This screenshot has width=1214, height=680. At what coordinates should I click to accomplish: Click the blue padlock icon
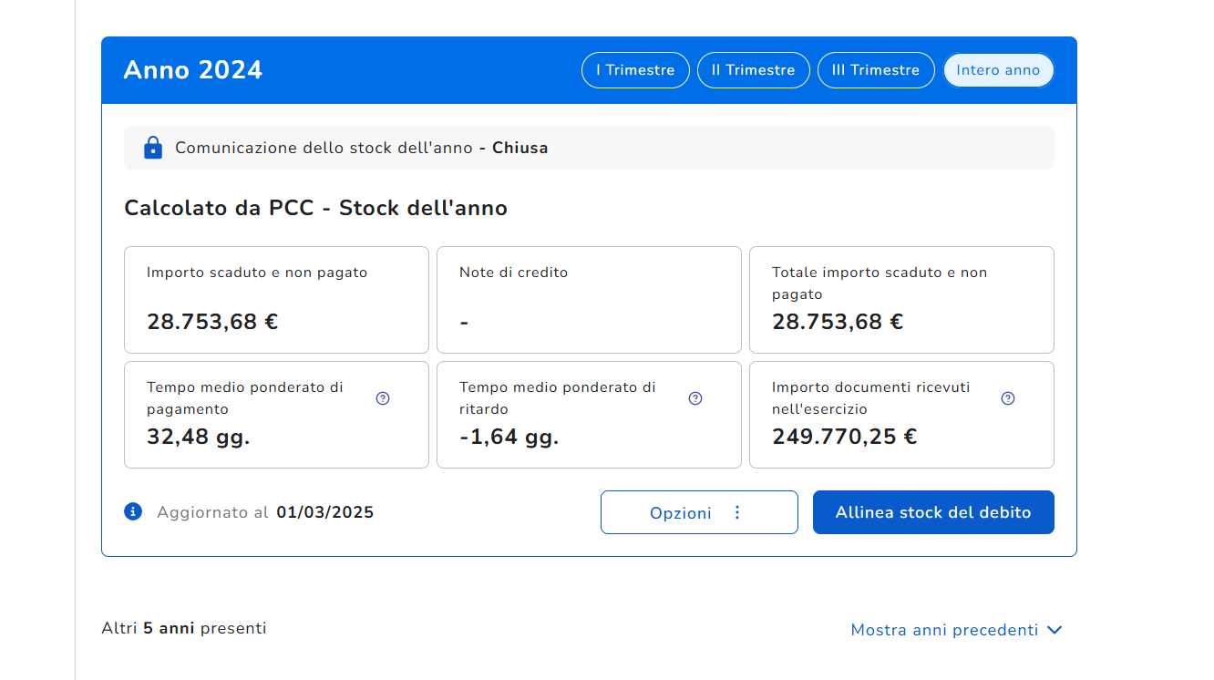click(x=153, y=148)
